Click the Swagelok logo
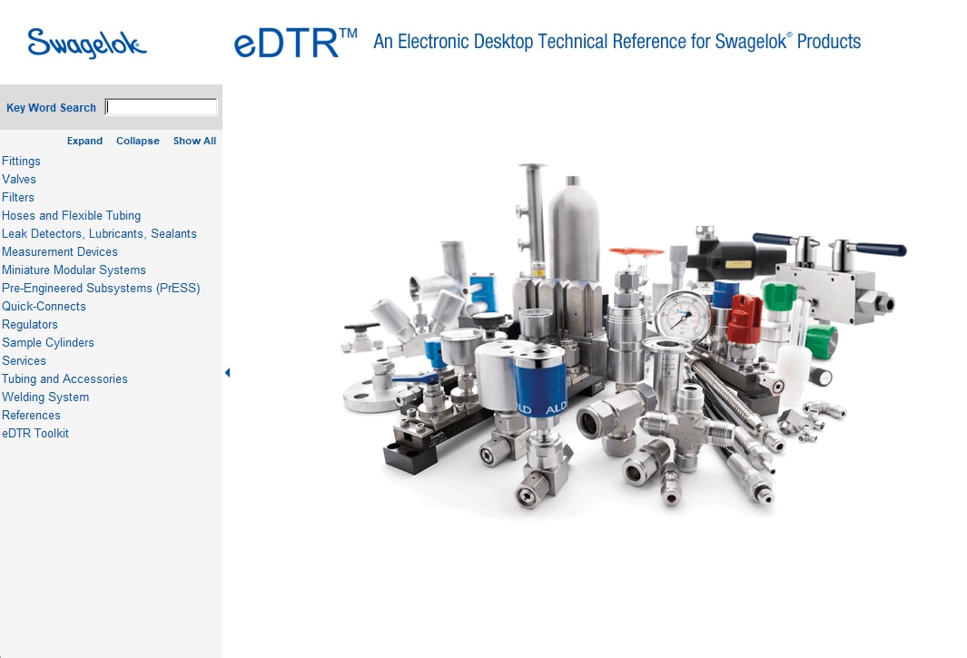 coord(87,44)
